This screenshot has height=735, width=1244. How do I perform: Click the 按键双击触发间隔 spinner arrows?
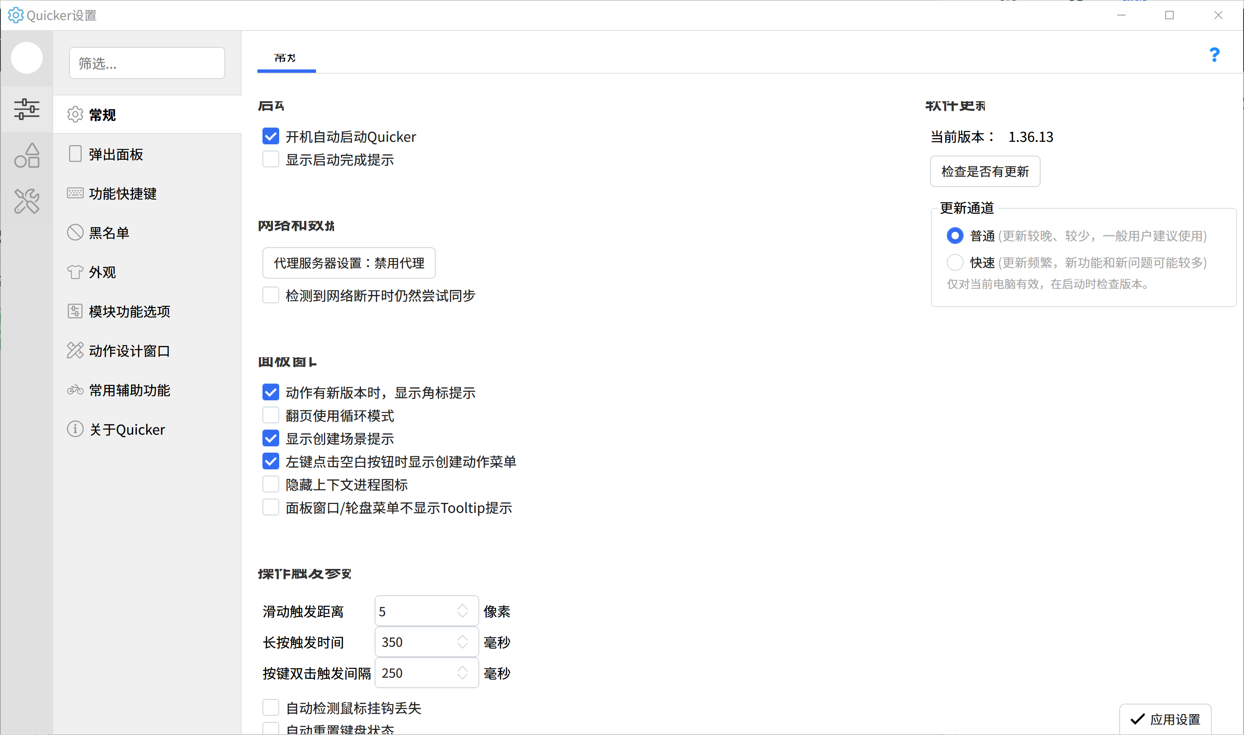click(x=462, y=673)
